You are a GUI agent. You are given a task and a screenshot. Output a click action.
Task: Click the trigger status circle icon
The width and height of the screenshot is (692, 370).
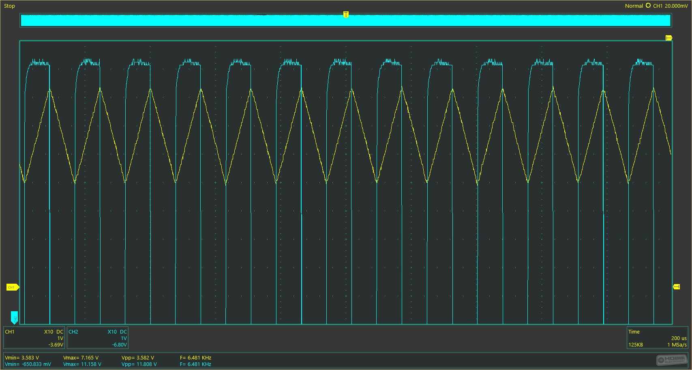648,6
